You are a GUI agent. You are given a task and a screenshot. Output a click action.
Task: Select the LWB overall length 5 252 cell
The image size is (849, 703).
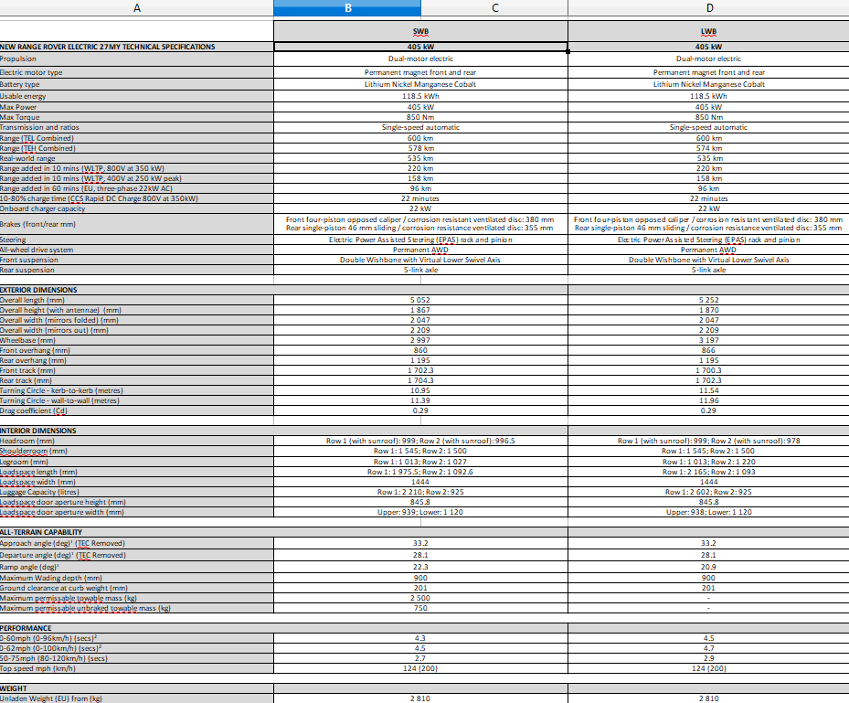709,300
